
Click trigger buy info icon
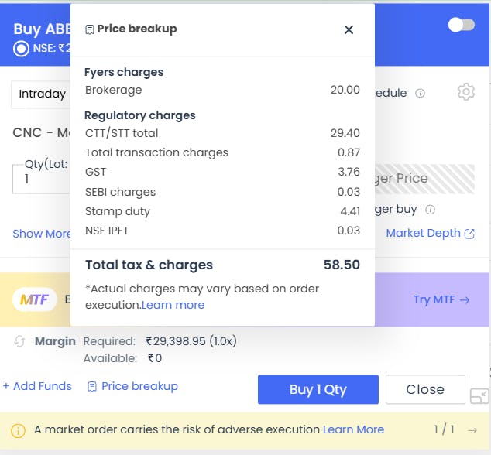pyautogui.click(x=430, y=210)
